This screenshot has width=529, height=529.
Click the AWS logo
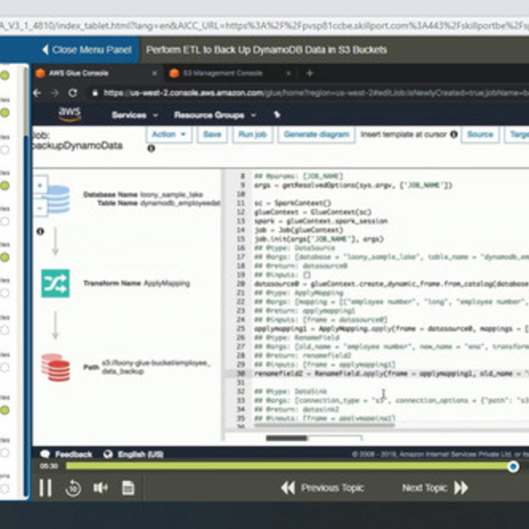point(70,114)
